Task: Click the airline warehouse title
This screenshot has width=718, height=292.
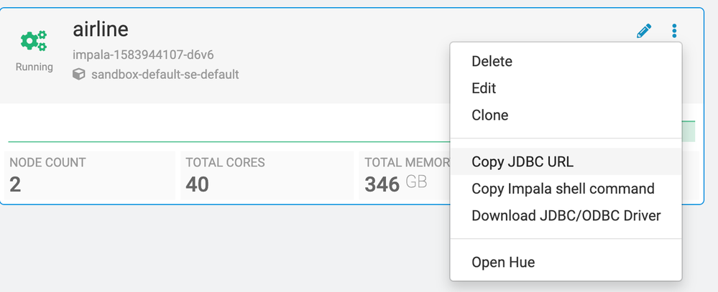Action: pyautogui.click(x=101, y=29)
